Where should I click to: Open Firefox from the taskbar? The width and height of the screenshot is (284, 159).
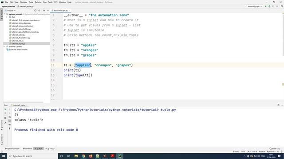click(x=91, y=156)
